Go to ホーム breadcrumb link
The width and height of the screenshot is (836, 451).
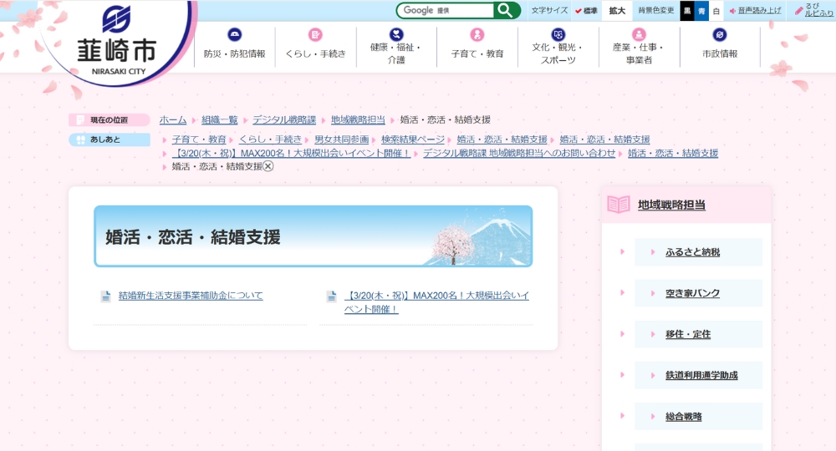173,120
